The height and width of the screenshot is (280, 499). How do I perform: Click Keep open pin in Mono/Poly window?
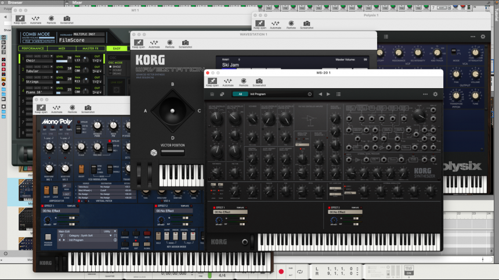click(41, 108)
